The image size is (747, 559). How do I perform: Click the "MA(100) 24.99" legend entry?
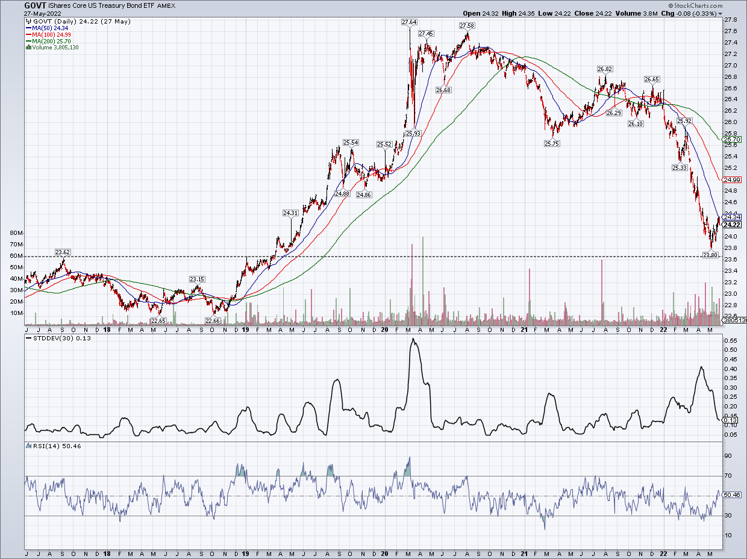pyautogui.click(x=51, y=34)
